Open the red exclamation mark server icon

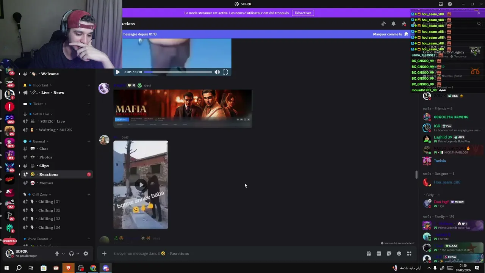9,107
